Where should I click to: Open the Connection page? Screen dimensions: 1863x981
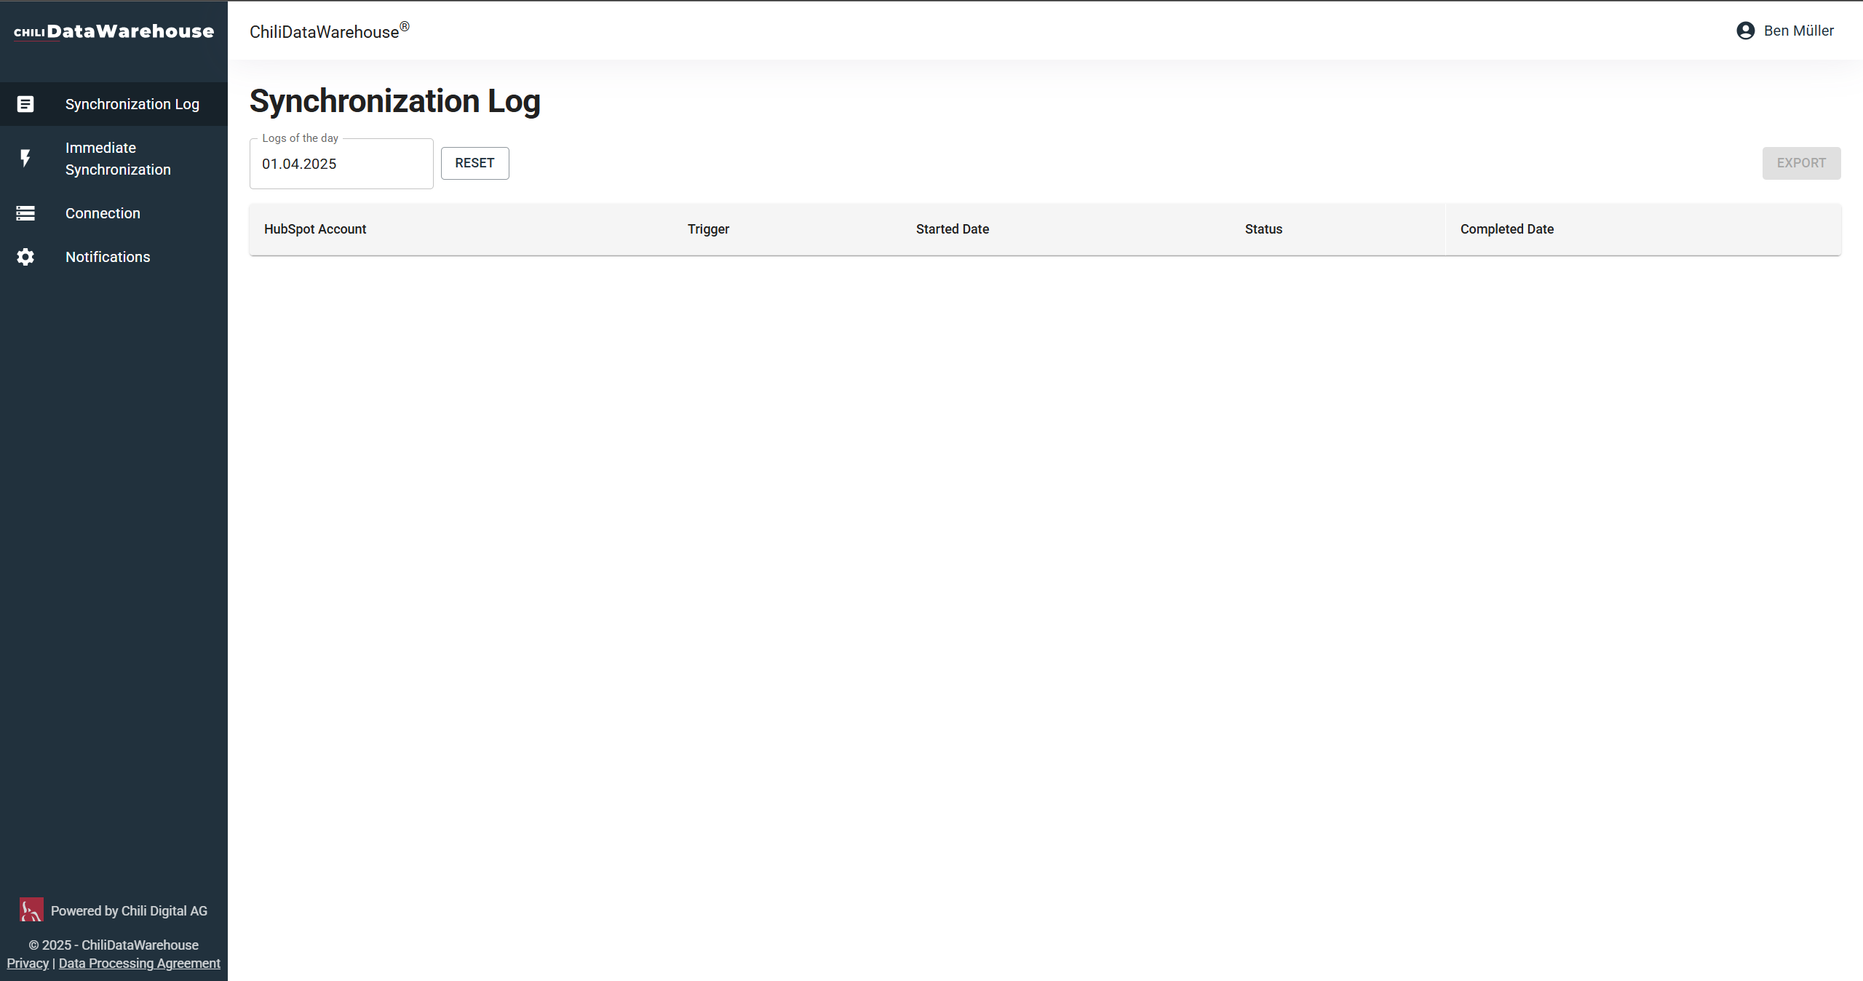tap(103, 213)
